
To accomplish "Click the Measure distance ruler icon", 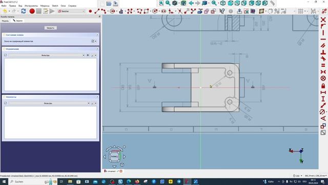I will [x=272, y=3].
